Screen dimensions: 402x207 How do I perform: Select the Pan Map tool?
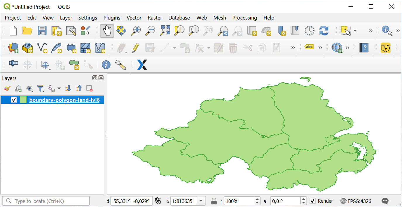click(x=107, y=31)
